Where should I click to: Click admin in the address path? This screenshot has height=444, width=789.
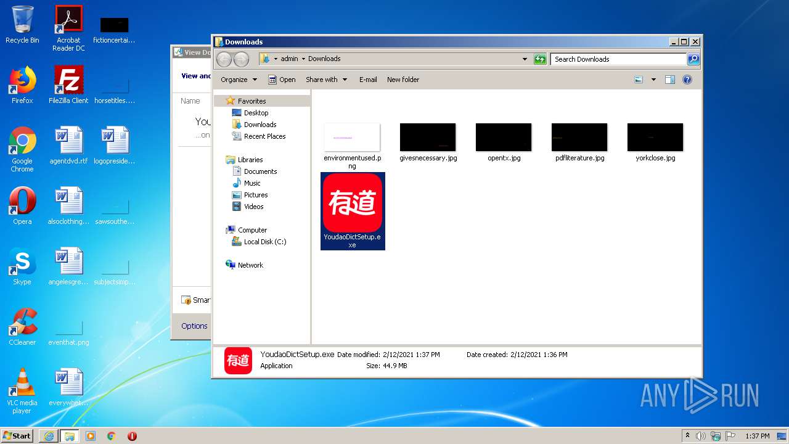click(289, 59)
